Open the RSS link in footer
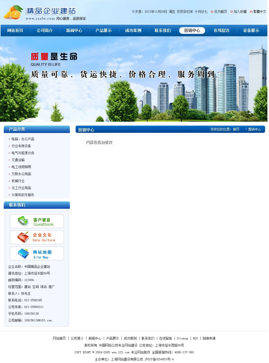The width and height of the screenshot is (269, 363). click(195, 339)
